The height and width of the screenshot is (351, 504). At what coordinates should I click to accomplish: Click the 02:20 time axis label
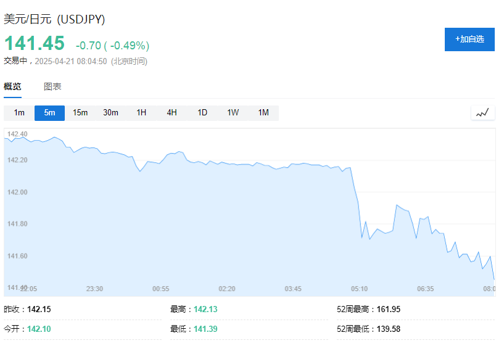click(227, 289)
